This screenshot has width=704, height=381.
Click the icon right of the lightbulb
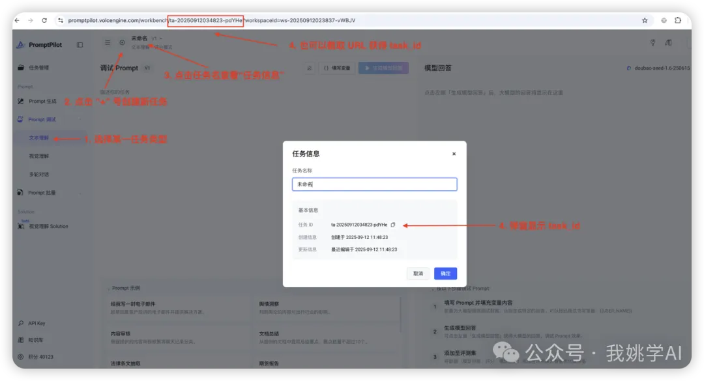(x=669, y=42)
